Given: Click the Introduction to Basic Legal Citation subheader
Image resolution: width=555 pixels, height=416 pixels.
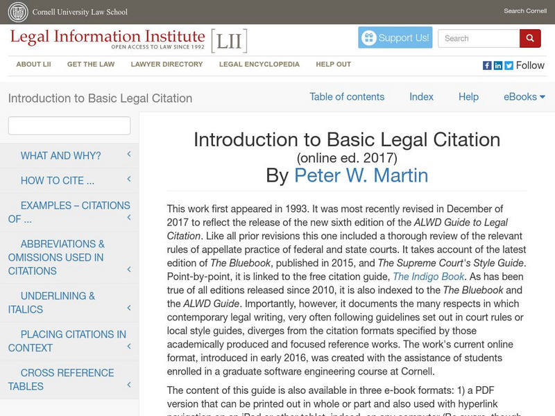Looking at the screenshot, I should click(100, 98).
